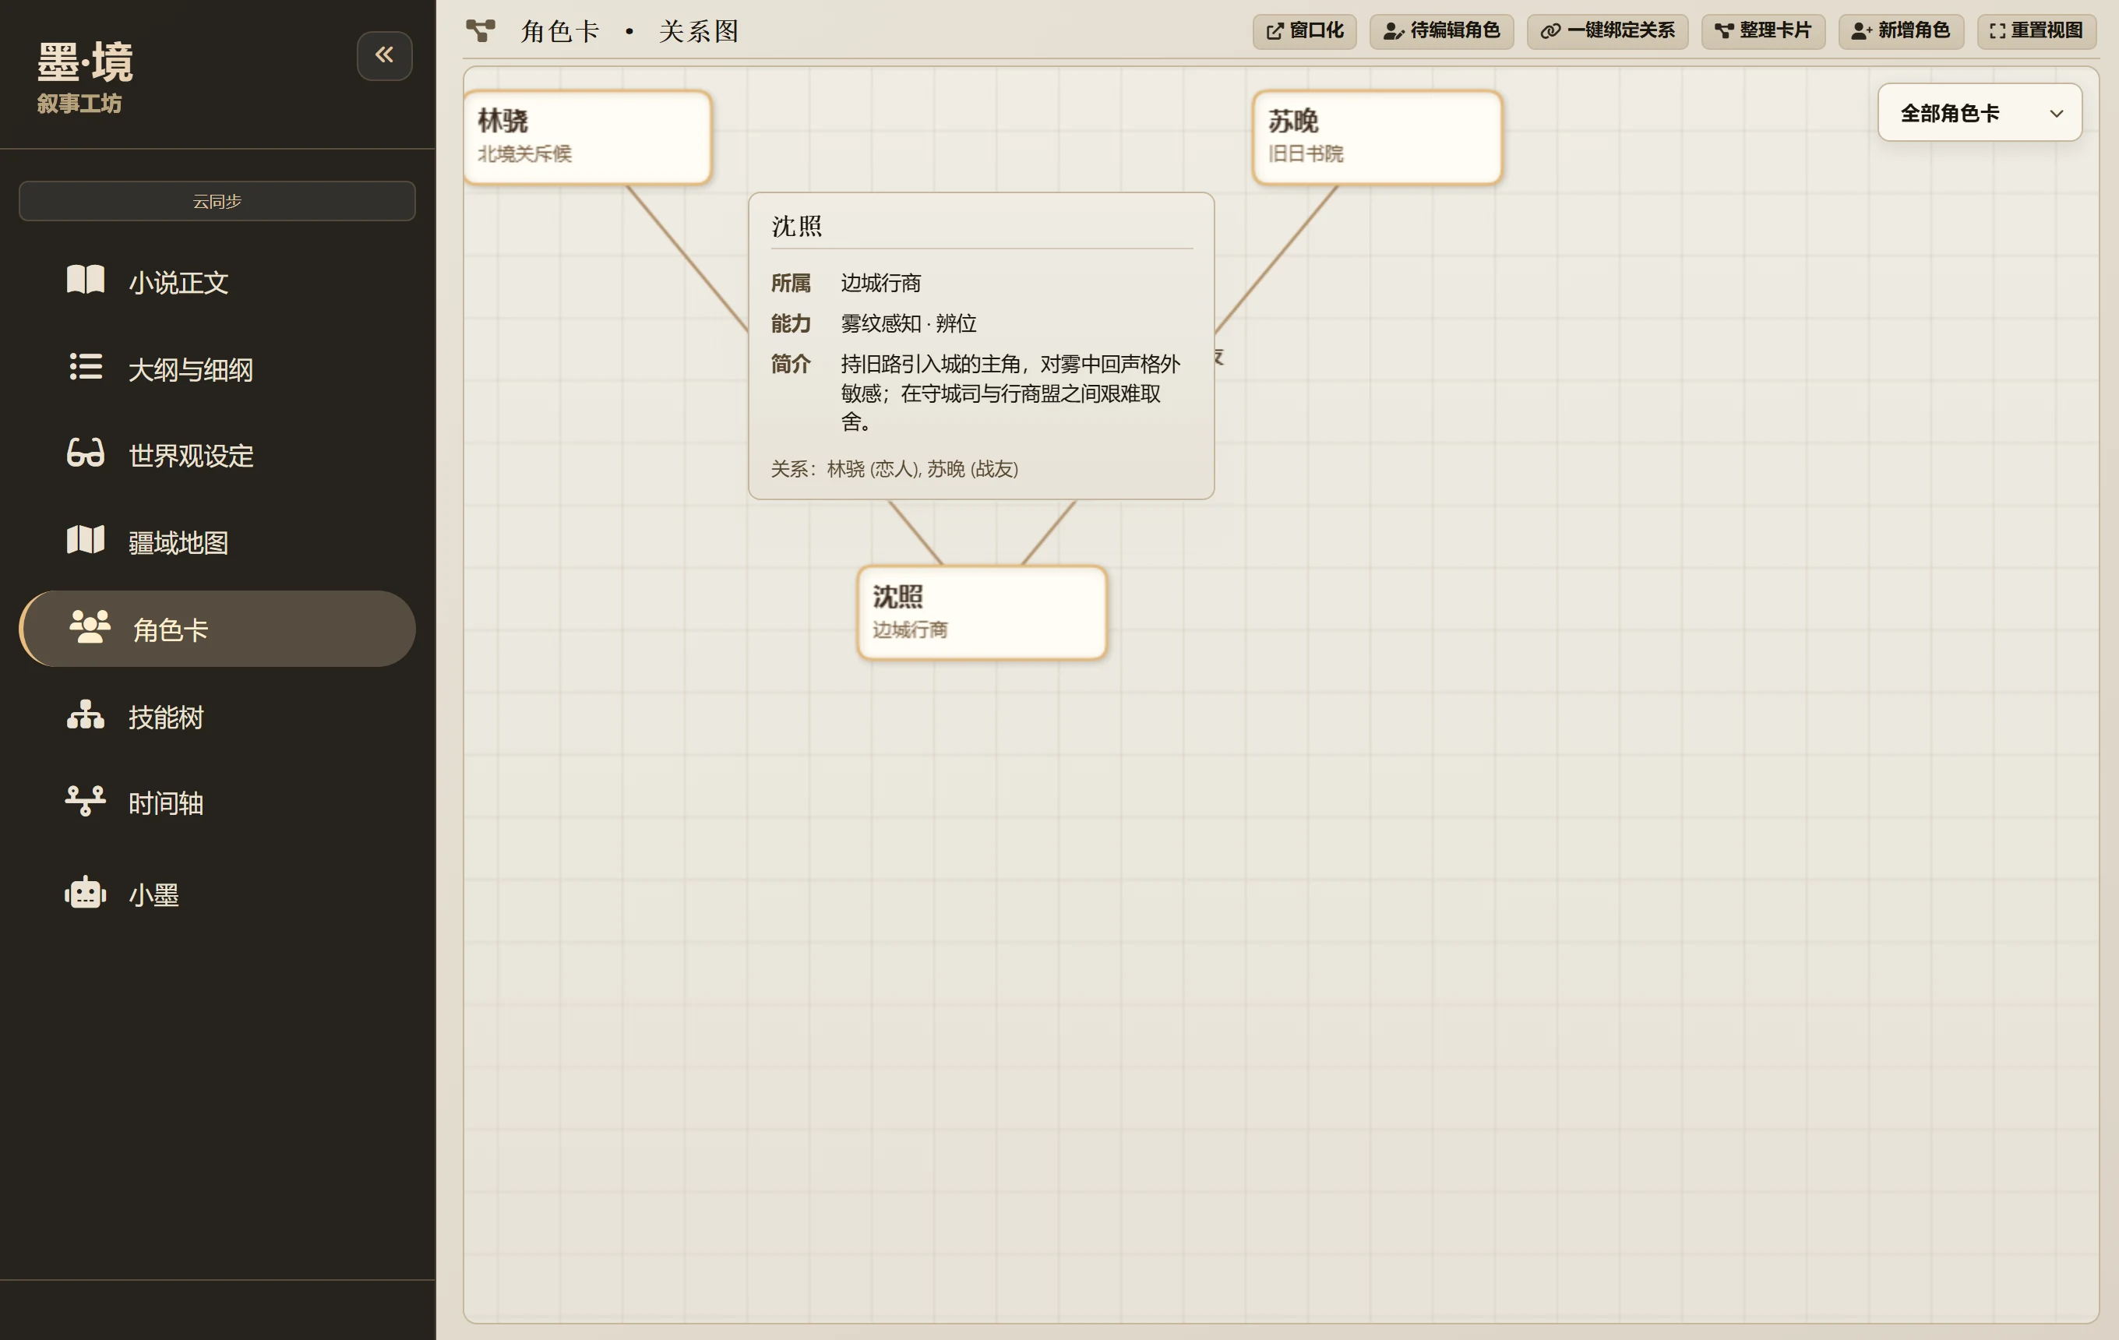Open the 技能树 section label

coord(165,717)
